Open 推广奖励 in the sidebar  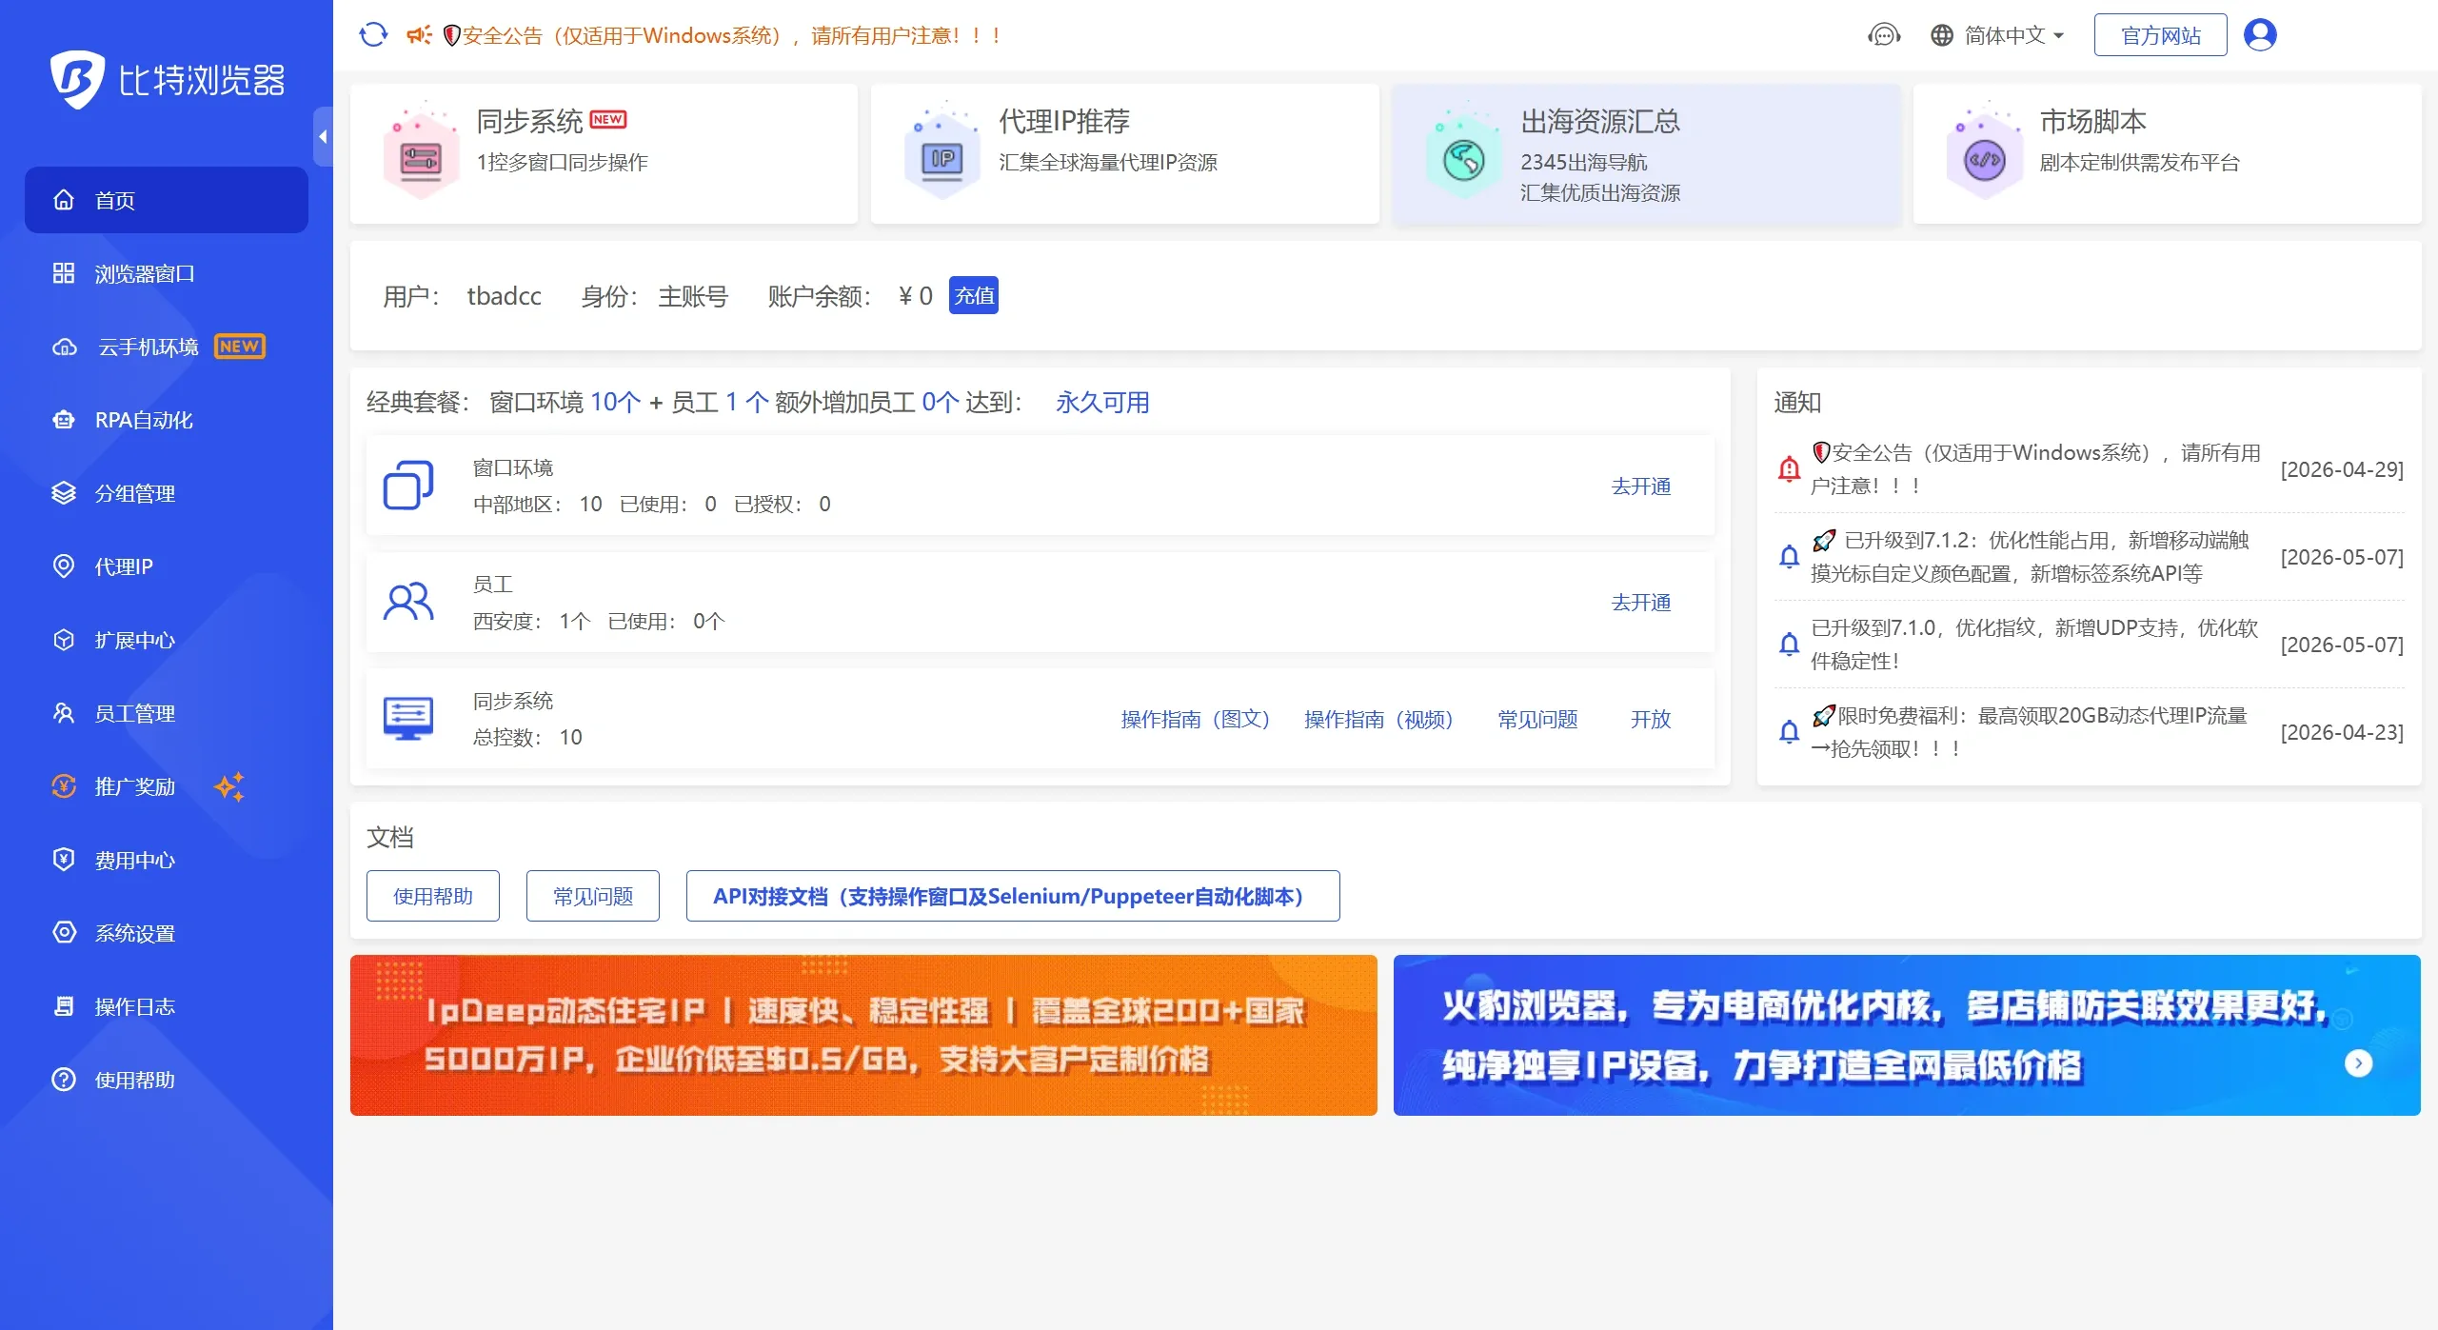coord(167,786)
